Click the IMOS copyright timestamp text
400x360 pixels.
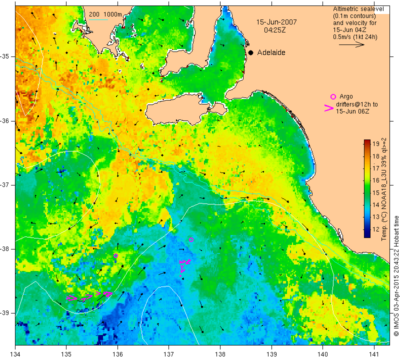[396, 276]
